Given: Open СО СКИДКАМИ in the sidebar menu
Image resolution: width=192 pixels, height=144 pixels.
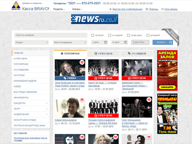Looking at the screenshot, I should (31, 70).
